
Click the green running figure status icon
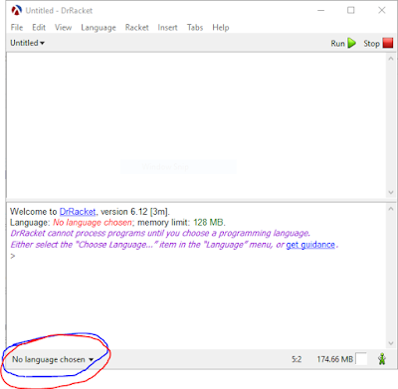pyautogui.click(x=382, y=359)
